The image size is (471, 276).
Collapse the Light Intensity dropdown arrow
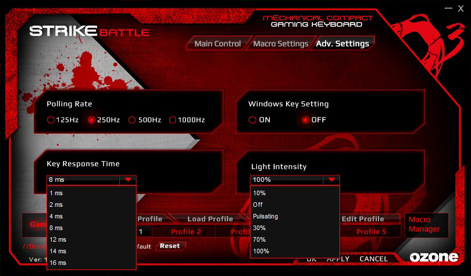(x=331, y=180)
